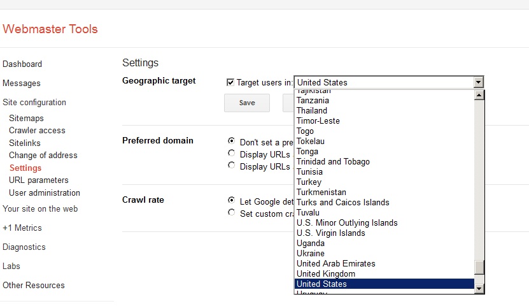Open the URL parameters page

(x=39, y=180)
